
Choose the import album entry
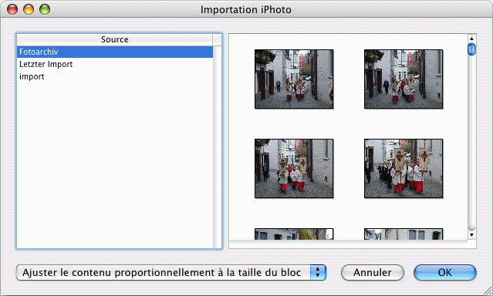pyautogui.click(x=115, y=76)
